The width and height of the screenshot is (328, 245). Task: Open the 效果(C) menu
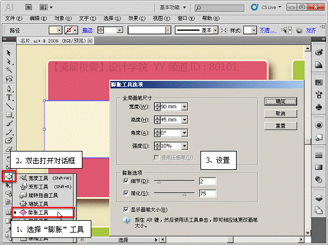click(136, 18)
